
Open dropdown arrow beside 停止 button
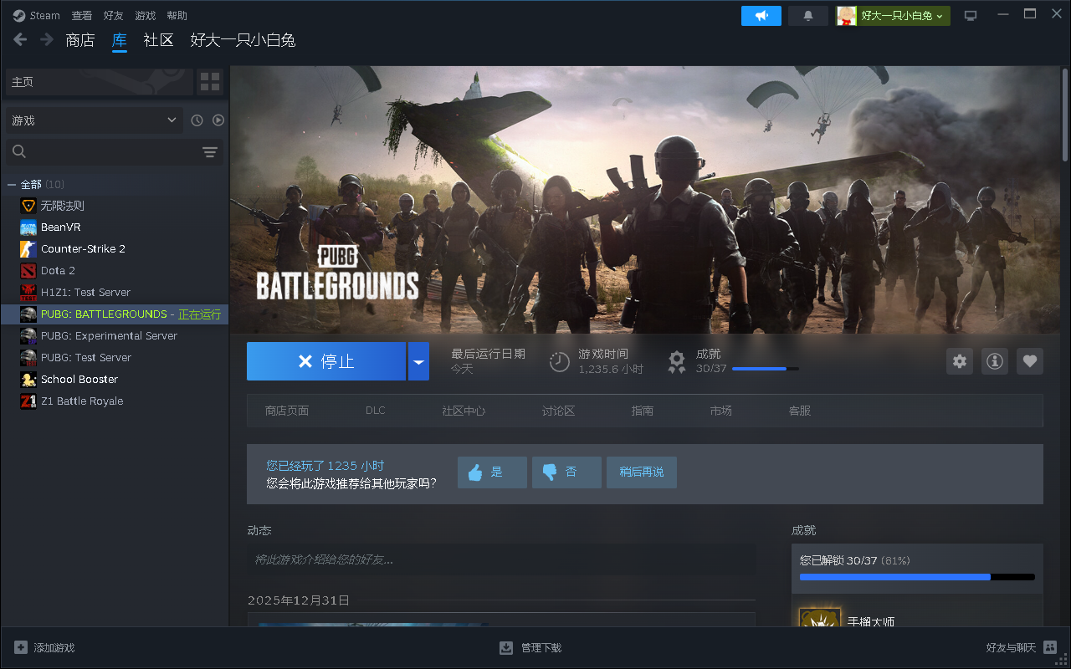[x=418, y=362]
